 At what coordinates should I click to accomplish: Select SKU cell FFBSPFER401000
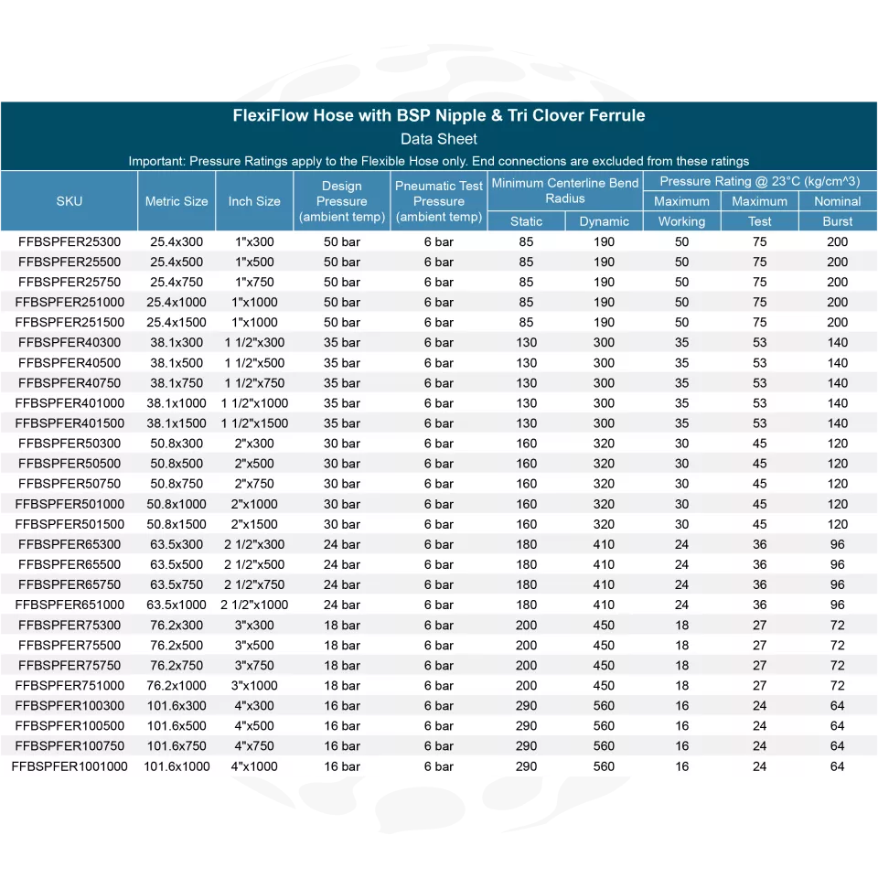70,403
